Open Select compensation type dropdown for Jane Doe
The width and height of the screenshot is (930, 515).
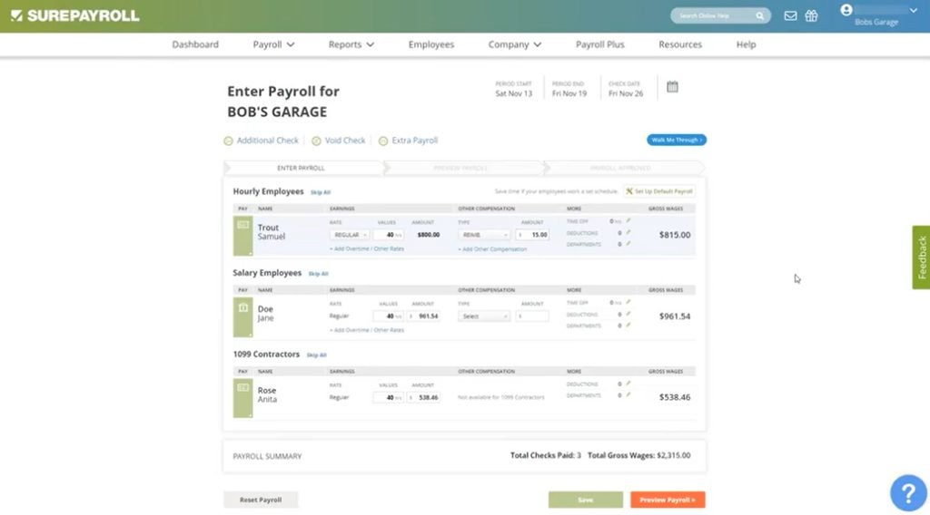(x=484, y=316)
